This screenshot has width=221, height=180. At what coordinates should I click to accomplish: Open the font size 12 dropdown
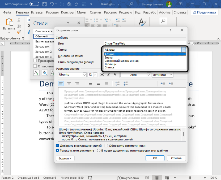pyautogui.click(x=95, y=74)
